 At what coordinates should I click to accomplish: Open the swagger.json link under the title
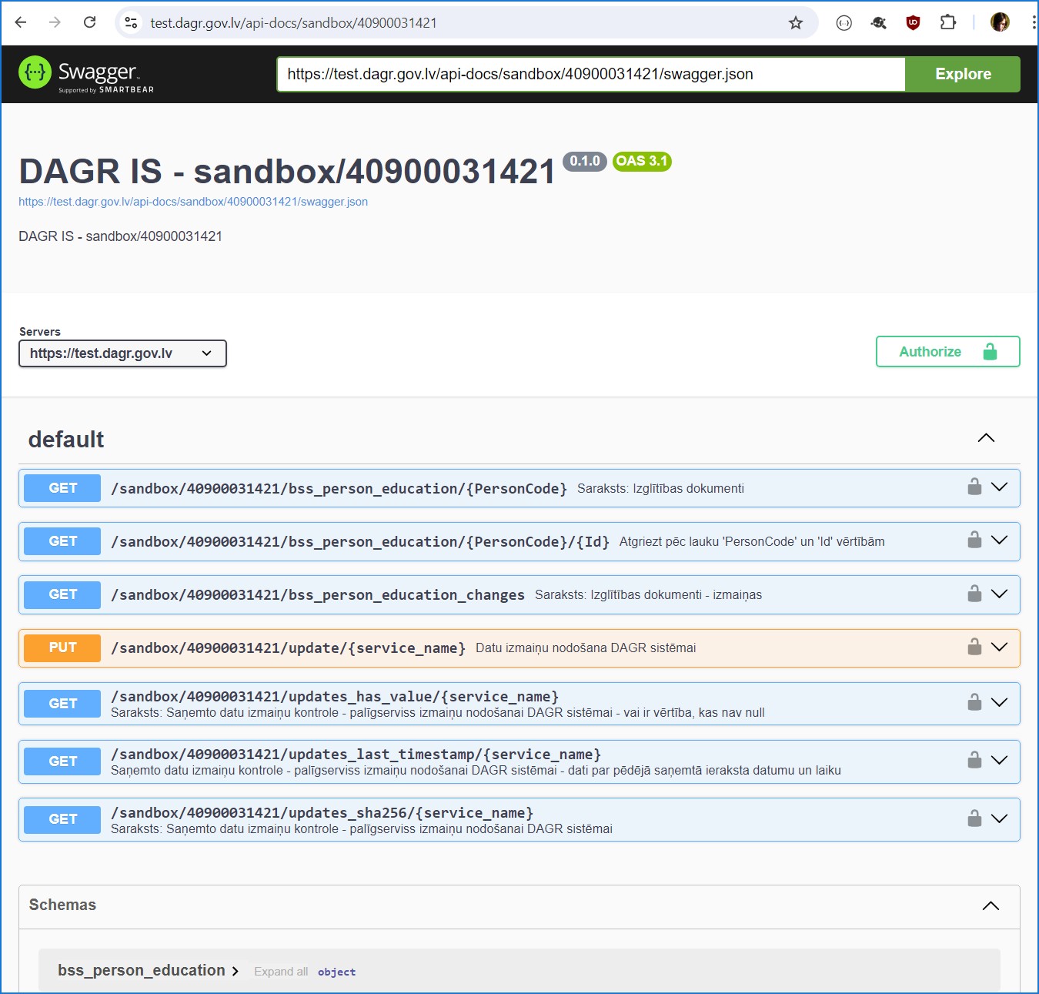(193, 202)
